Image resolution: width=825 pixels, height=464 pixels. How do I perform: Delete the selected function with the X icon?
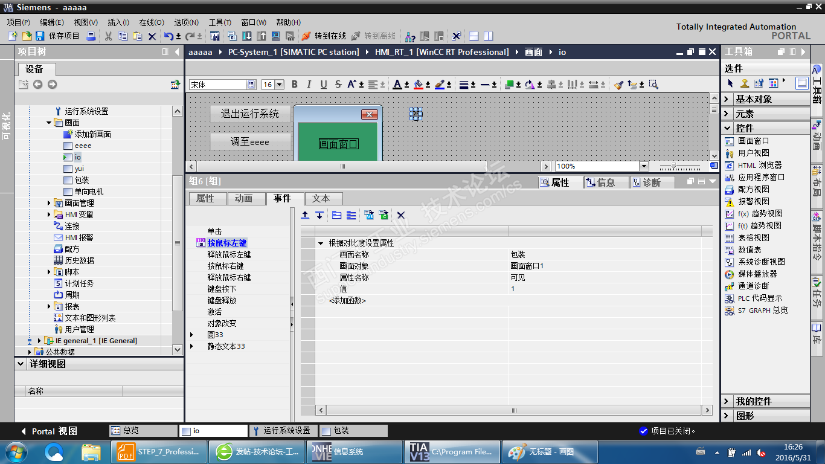click(x=401, y=215)
